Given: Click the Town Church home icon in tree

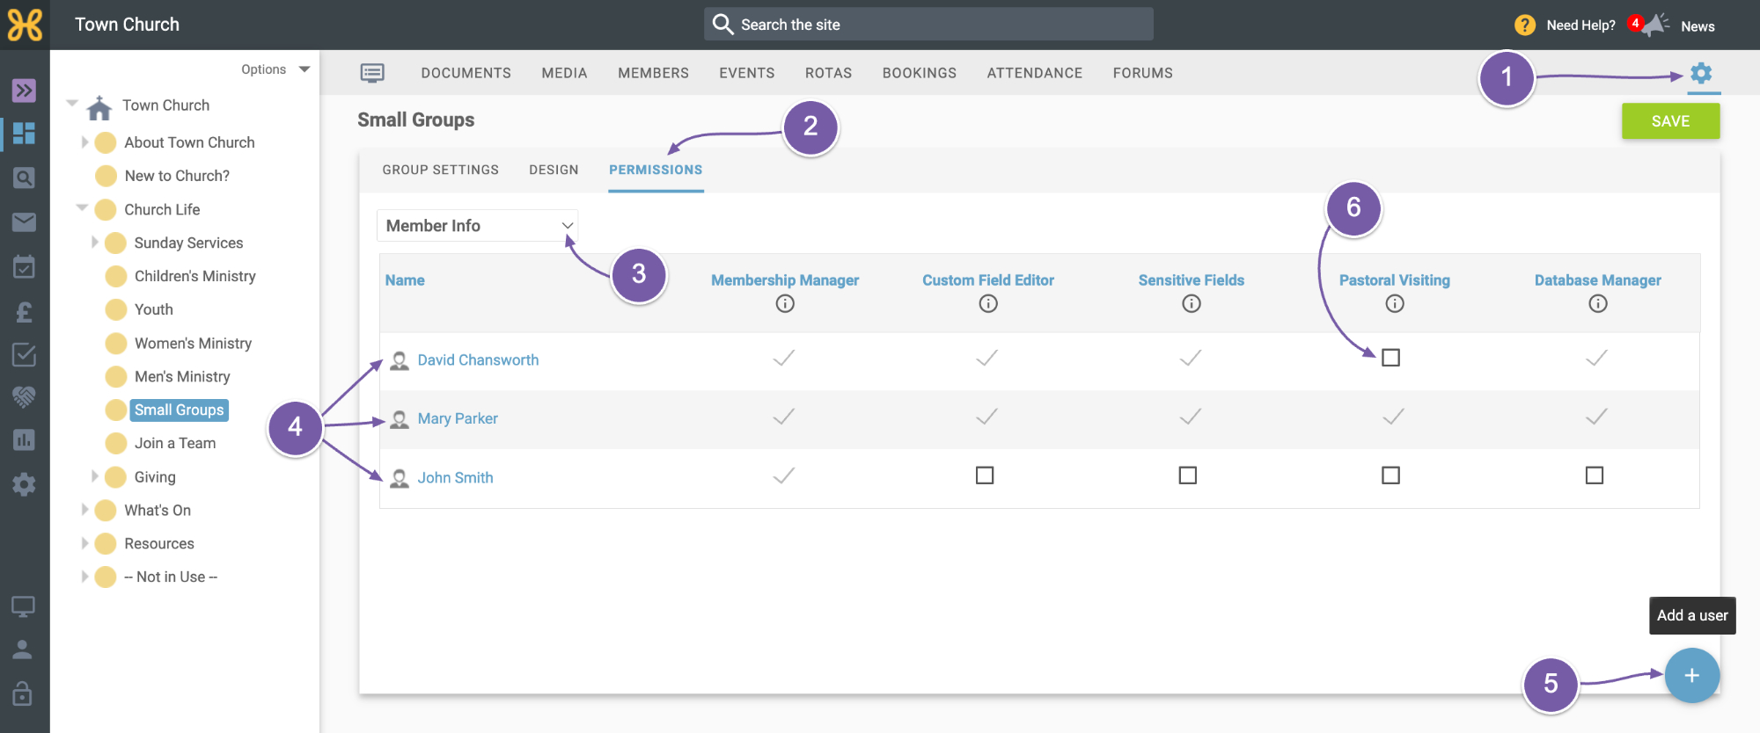Looking at the screenshot, I should tap(99, 107).
